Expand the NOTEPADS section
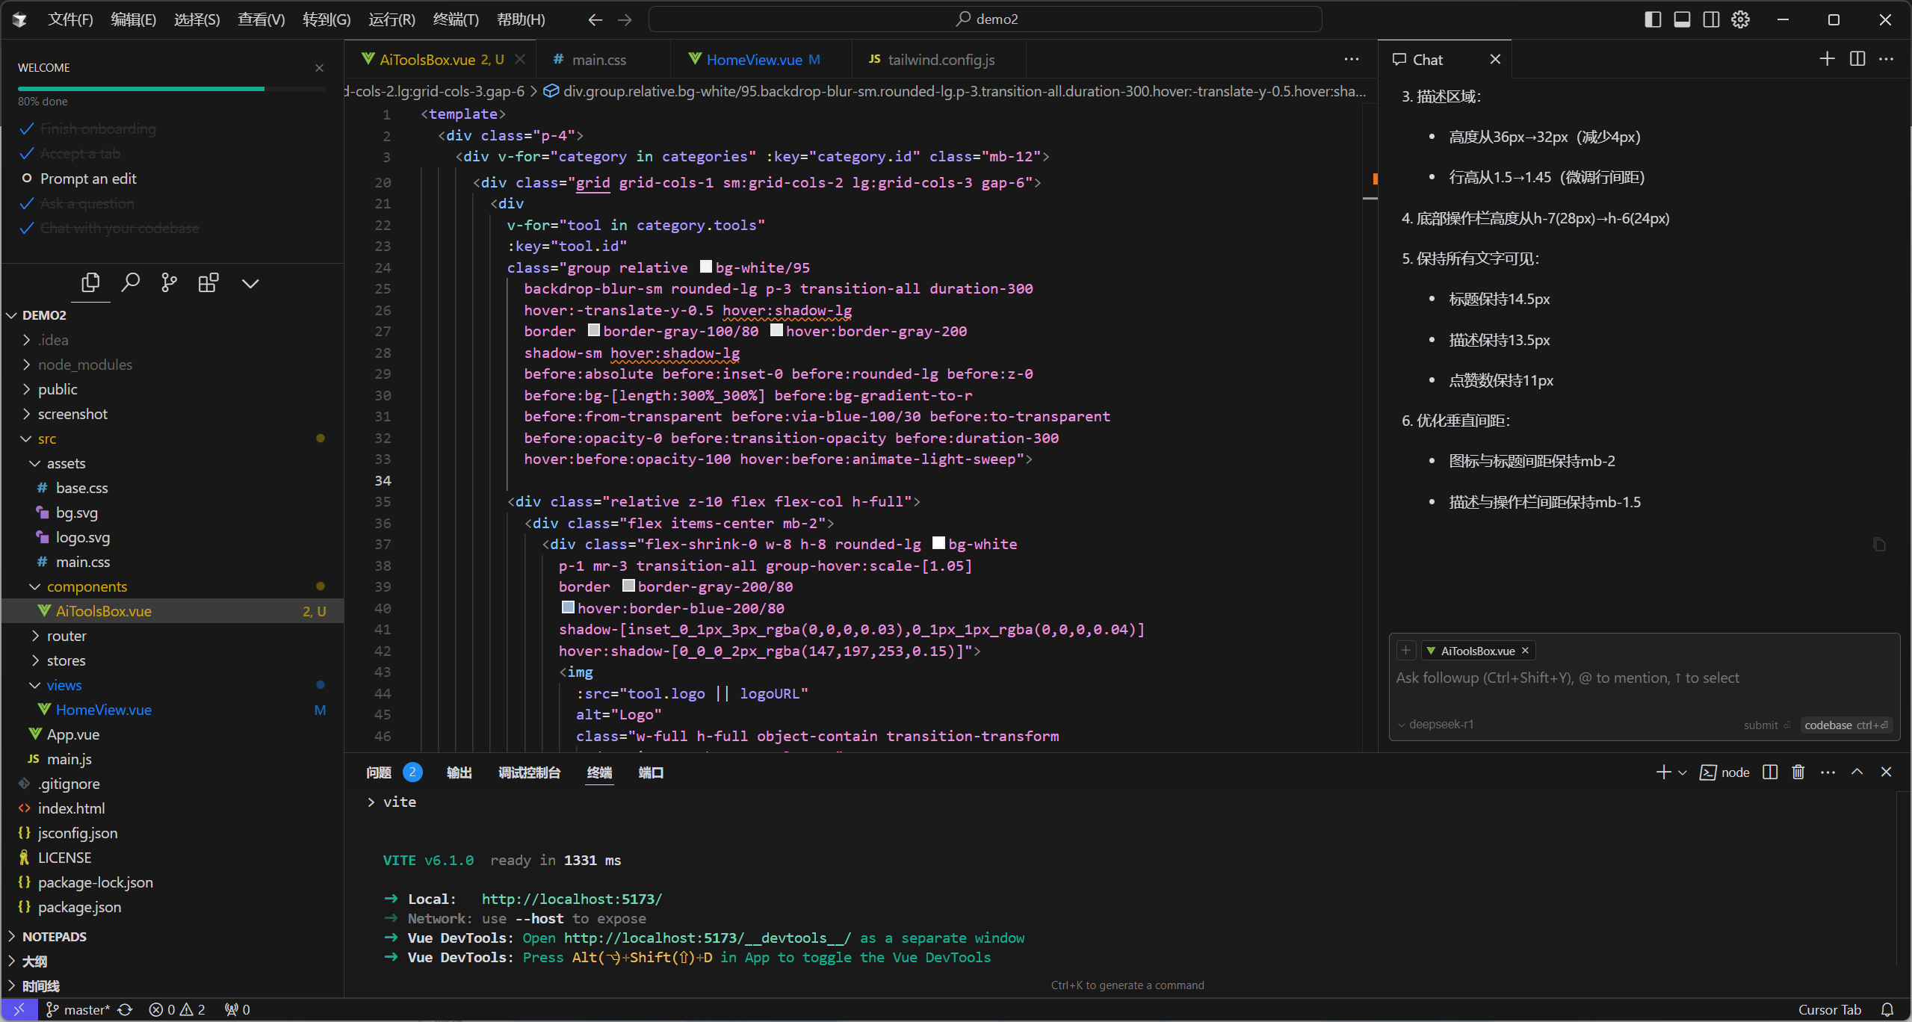1912x1022 pixels. 172,937
